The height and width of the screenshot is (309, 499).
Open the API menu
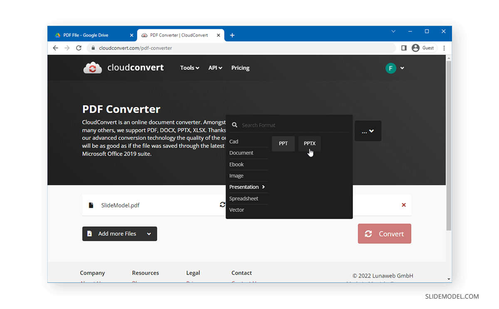pos(215,68)
